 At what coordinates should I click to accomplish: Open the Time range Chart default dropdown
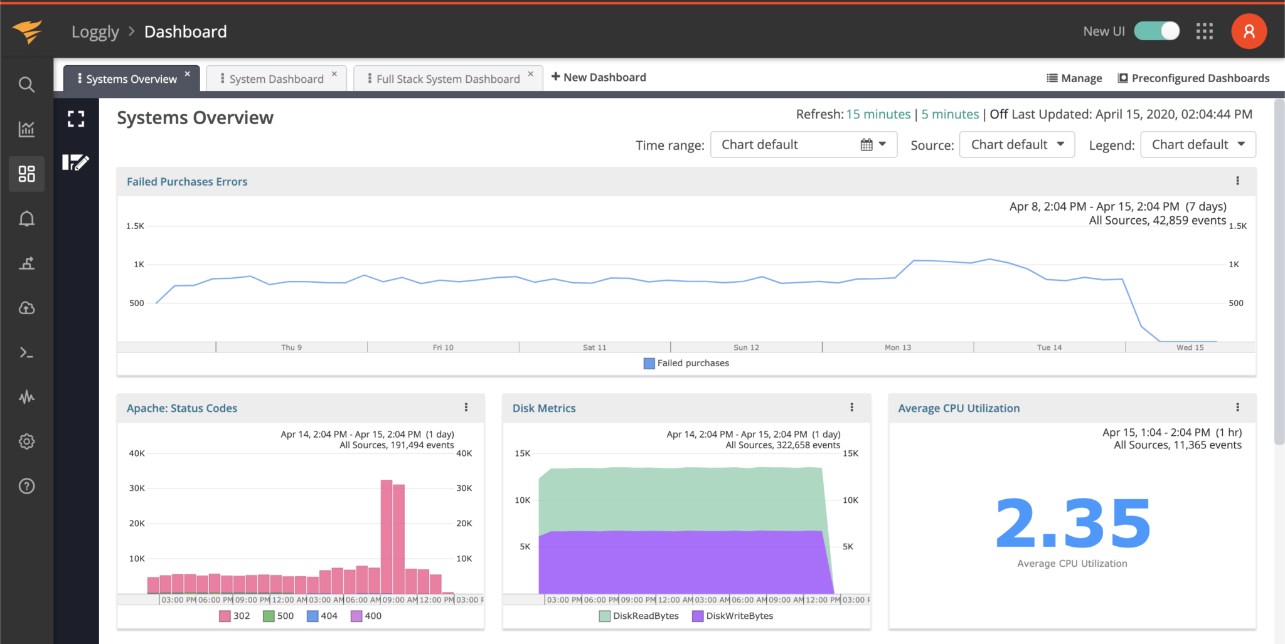tap(804, 144)
